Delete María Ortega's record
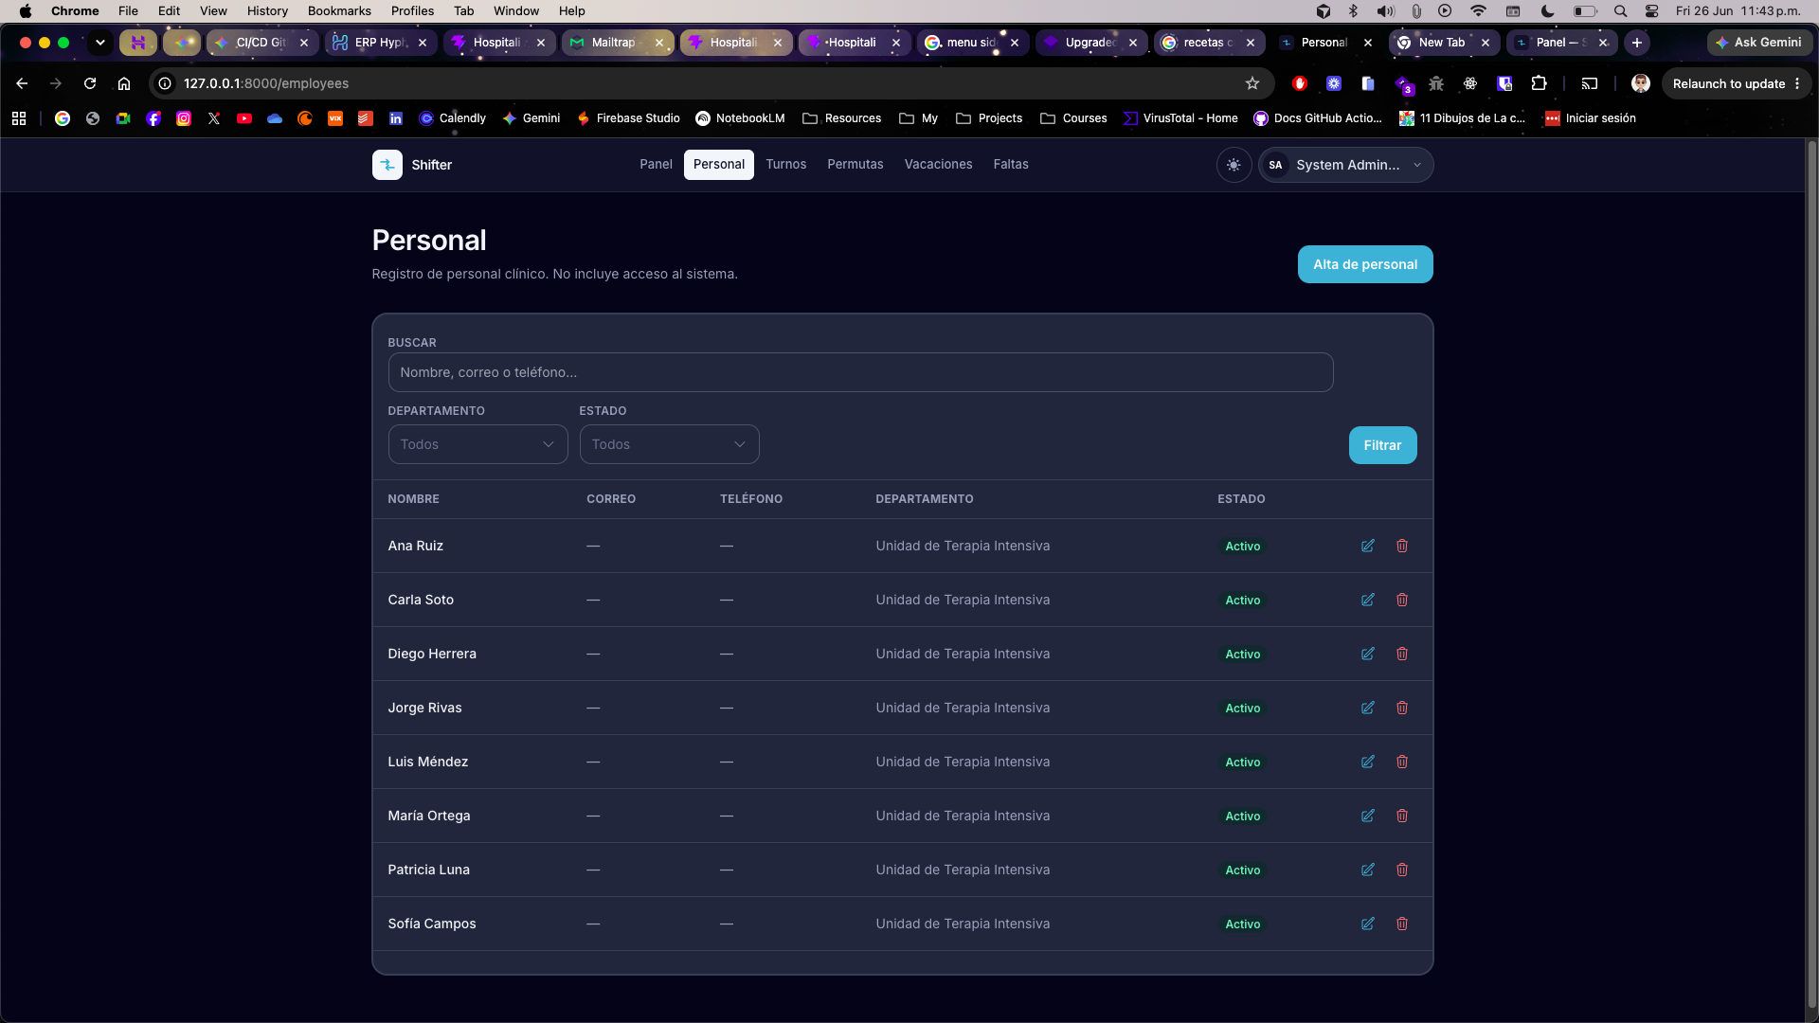The width and height of the screenshot is (1819, 1023). 1402,816
